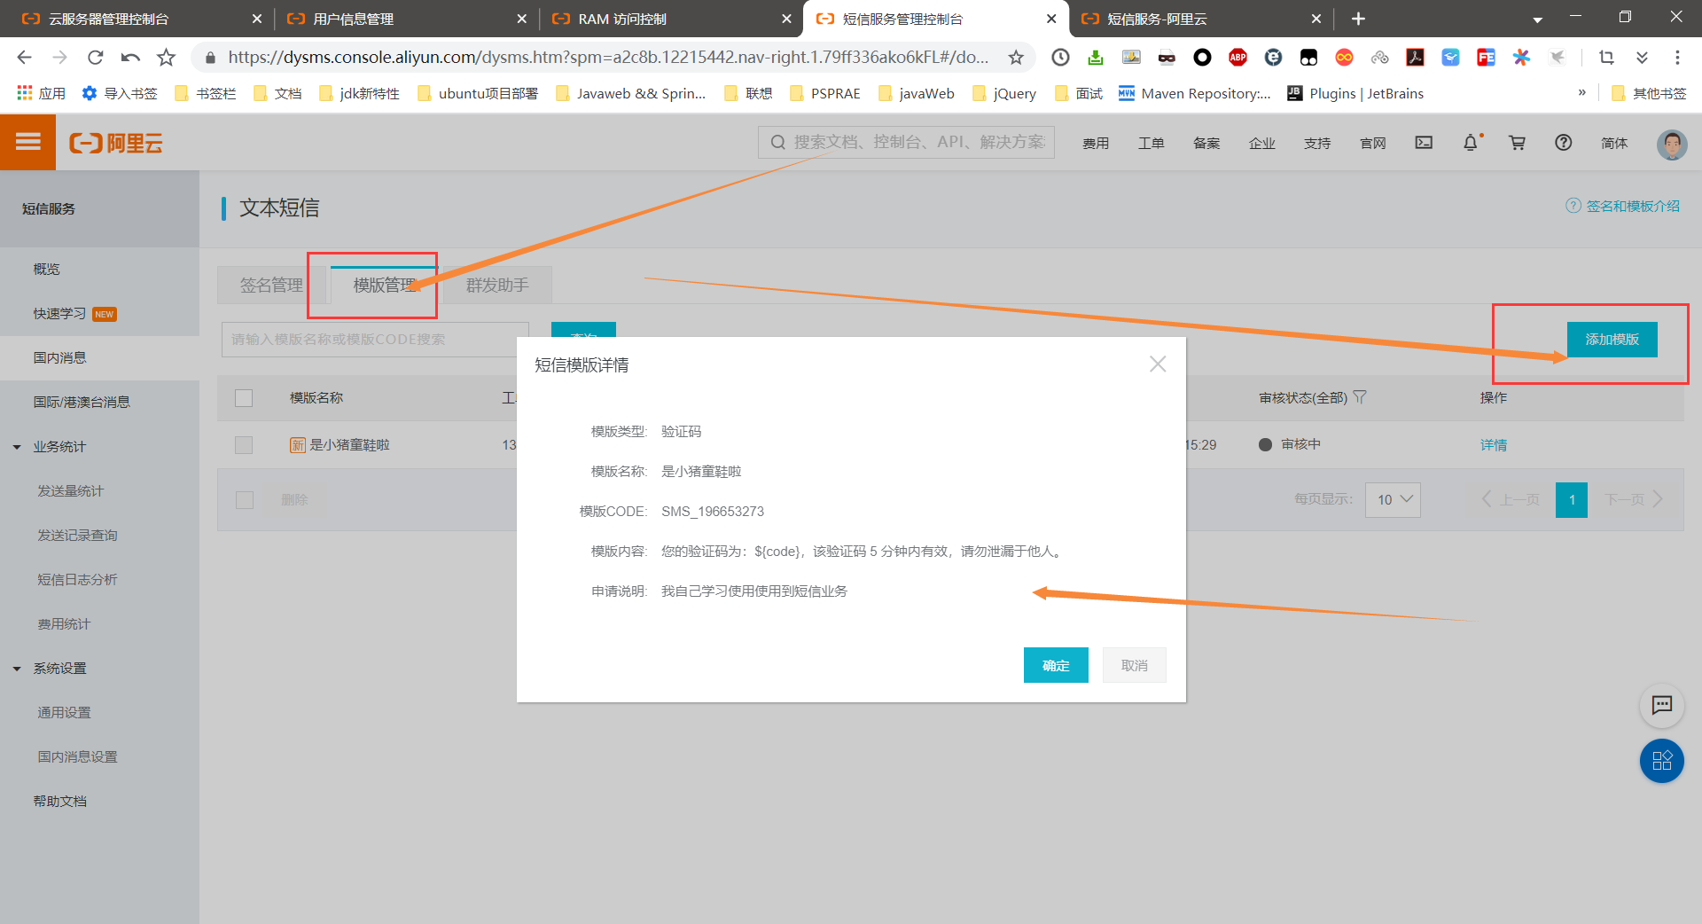Click the 添加模版 button

pos(1612,340)
